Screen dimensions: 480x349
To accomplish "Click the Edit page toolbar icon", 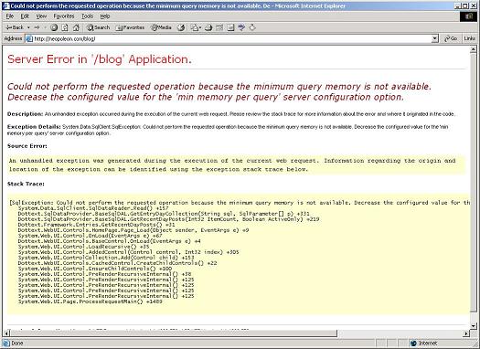I will point(219,27).
